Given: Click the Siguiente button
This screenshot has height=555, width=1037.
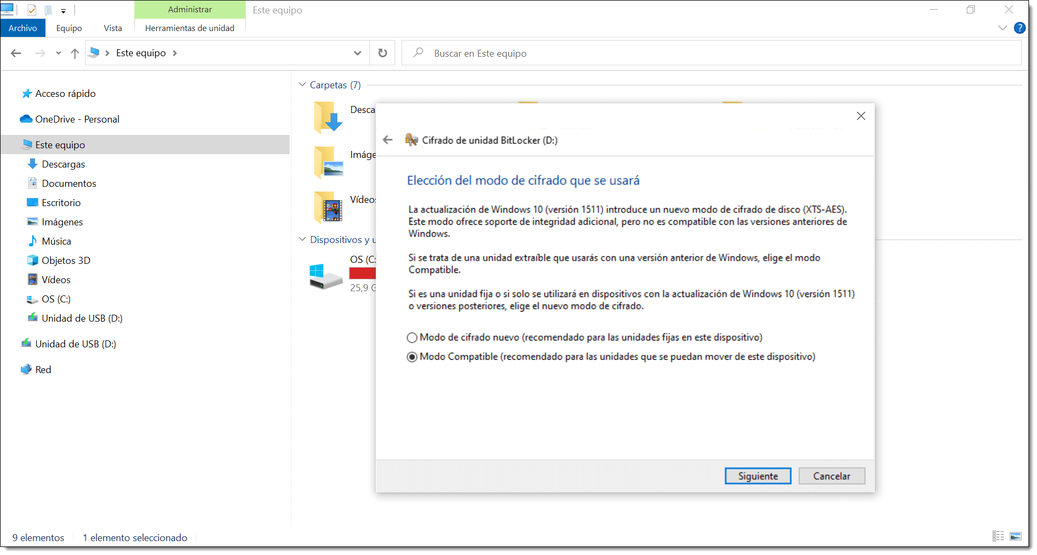Looking at the screenshot, I should (x=758, y=476).
